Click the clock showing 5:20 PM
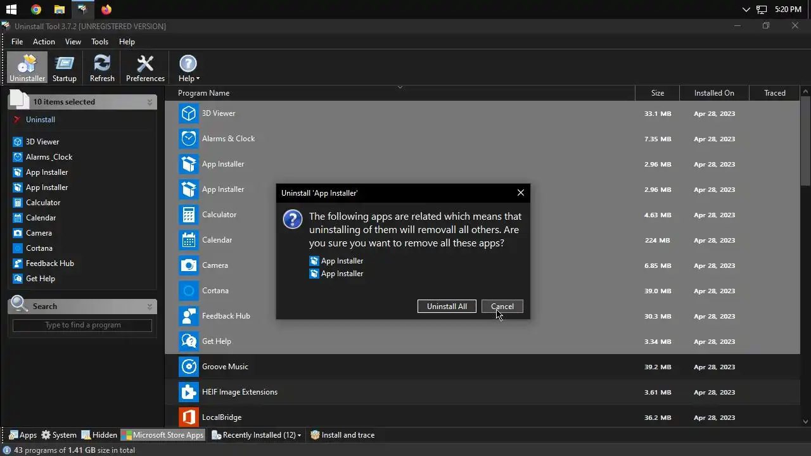This screenshot has width=811, height=456. pyautogui.click(x=788, y=9)
